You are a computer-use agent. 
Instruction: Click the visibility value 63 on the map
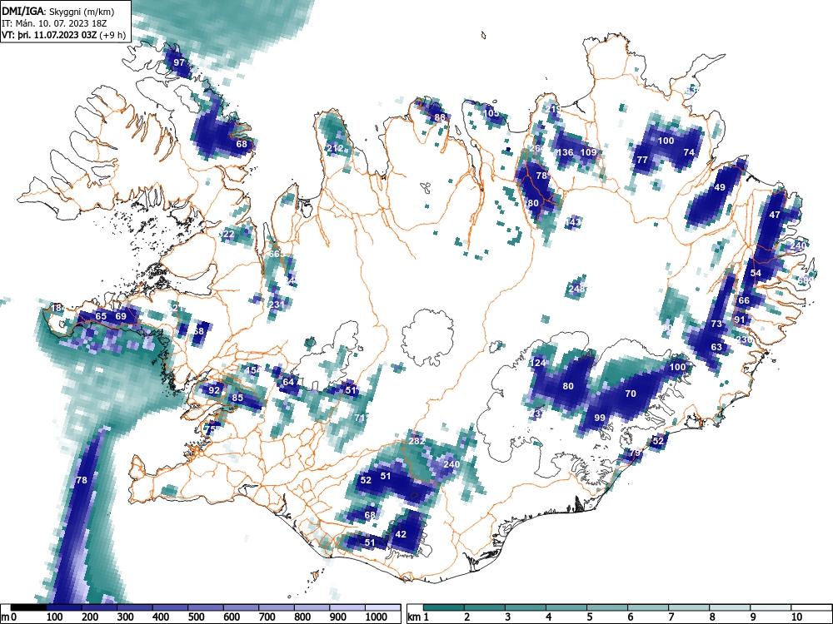click(716, 348)
